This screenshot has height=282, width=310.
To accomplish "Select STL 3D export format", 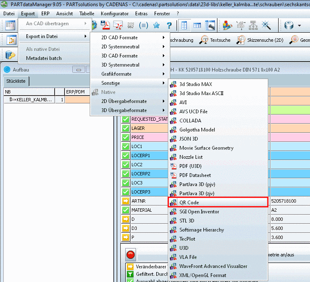I will [218, 221].
